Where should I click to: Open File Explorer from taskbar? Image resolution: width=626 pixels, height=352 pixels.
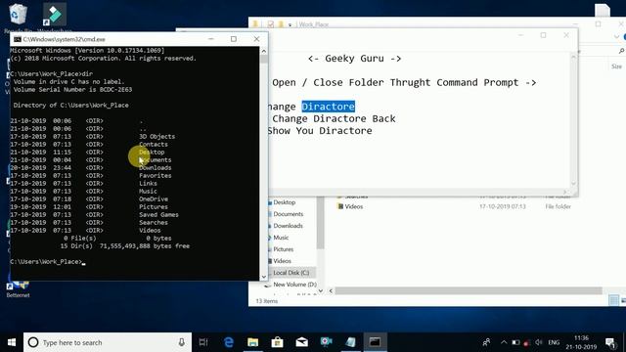252,342
